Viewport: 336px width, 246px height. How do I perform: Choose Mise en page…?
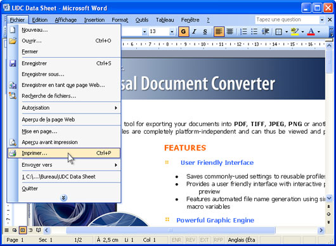pyautogui.click(x=64, y=131)
